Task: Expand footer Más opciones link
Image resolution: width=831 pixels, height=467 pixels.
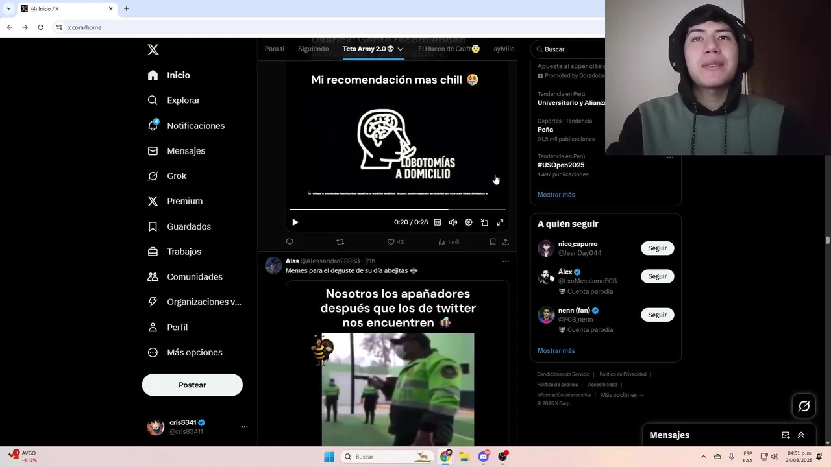Action: tap(622, 395)
